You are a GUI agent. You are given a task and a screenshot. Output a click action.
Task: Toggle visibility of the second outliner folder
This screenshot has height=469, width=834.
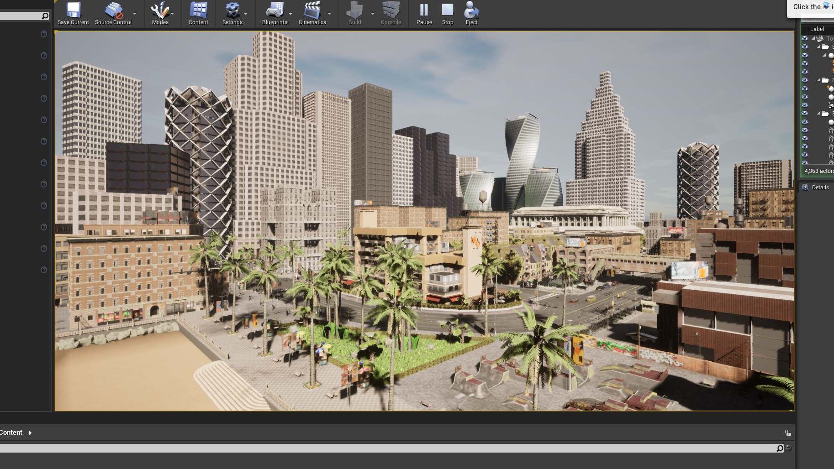[x=805, y=80]
